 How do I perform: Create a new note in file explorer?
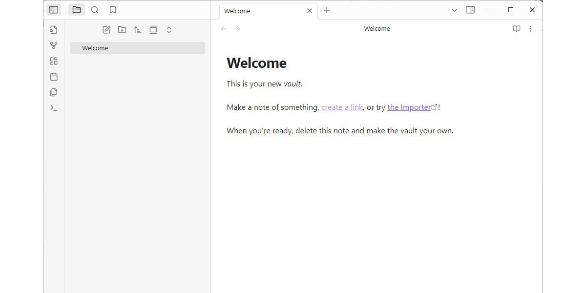coord(106,30)
